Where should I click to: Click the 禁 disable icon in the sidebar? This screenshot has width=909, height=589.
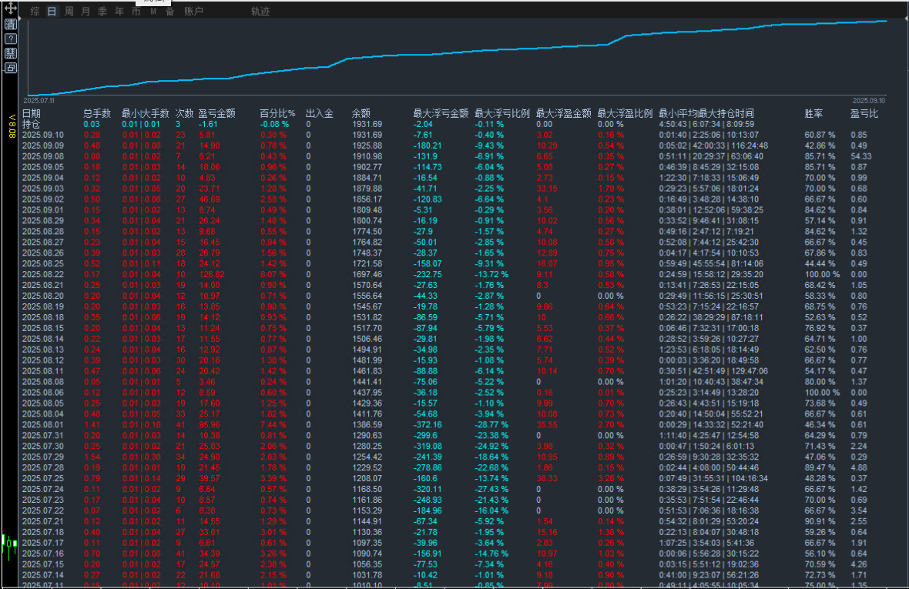(x=11, y=53)
